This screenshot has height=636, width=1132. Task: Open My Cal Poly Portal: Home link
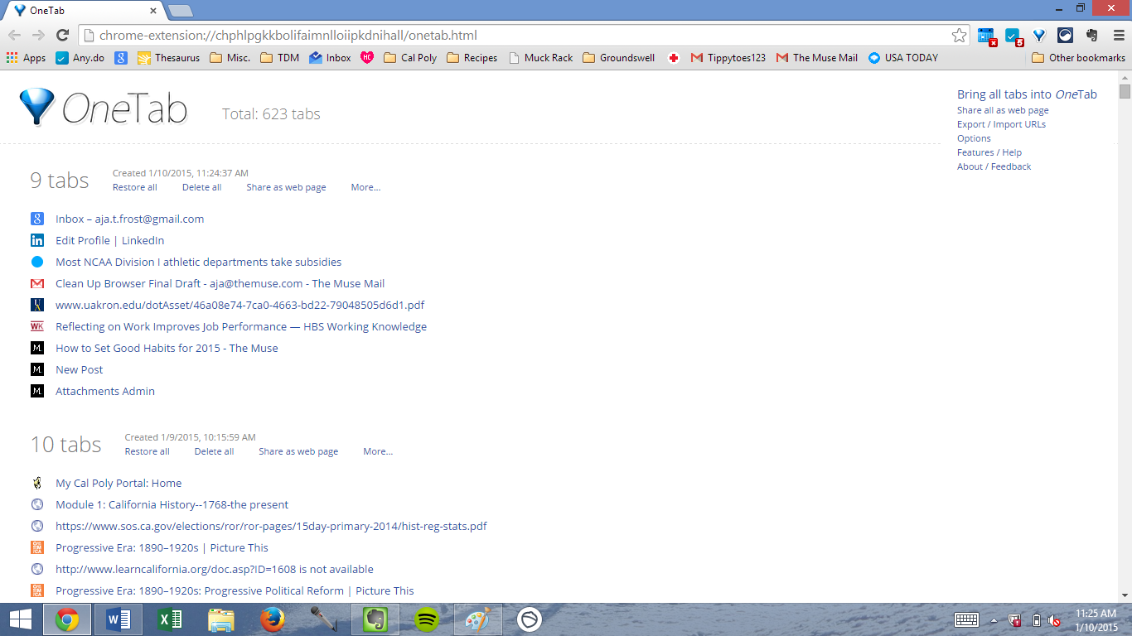[119, 483]
